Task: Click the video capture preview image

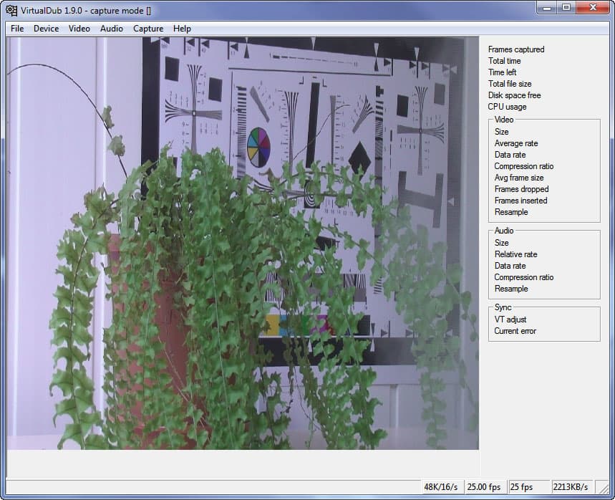Action: pos(242,244)
